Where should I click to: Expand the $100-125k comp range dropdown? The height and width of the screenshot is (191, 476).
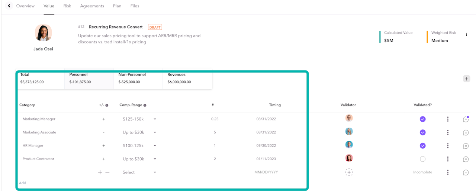click(155, 146)
